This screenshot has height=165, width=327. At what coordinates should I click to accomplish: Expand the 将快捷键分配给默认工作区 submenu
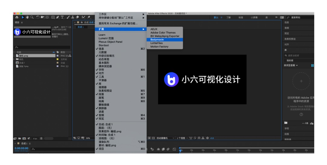(121, 18)
